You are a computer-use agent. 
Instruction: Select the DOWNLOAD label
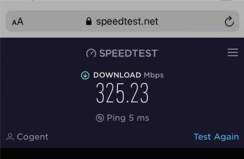[117, 75]
